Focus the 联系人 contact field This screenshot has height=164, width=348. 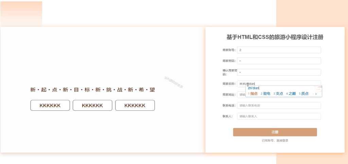pos(279,116)
